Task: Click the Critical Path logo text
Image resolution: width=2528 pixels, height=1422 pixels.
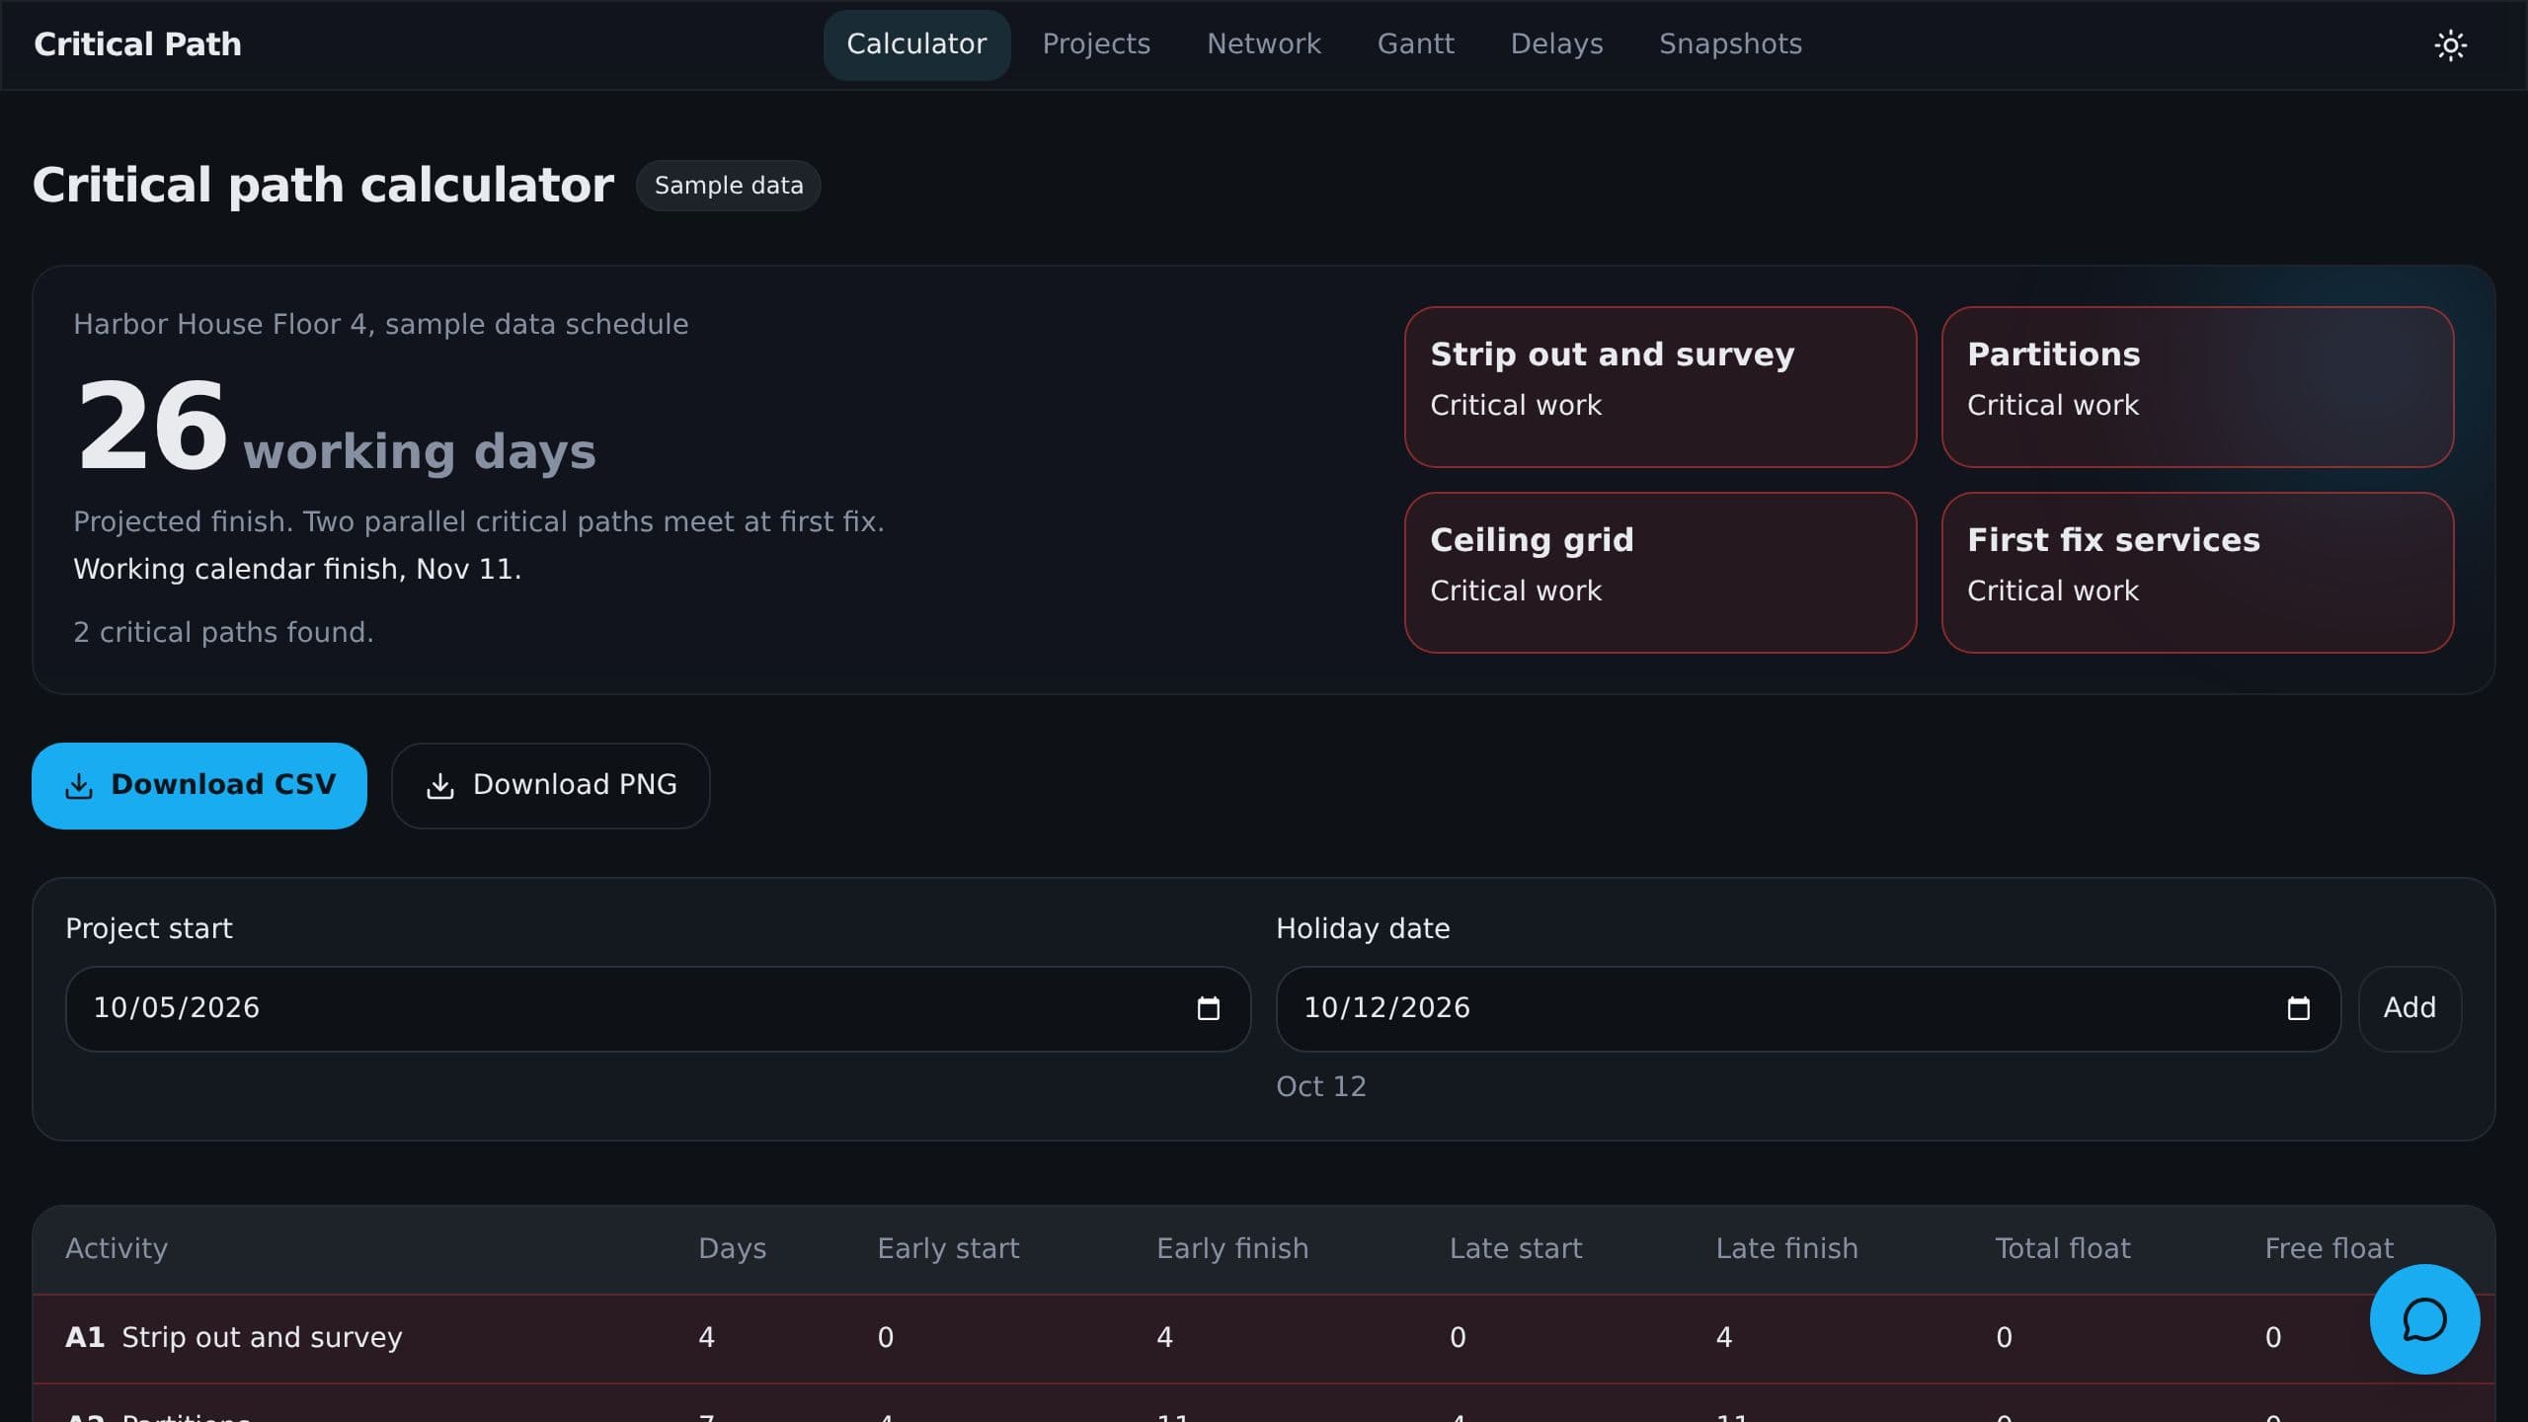Action: click(x=137, y=44)
